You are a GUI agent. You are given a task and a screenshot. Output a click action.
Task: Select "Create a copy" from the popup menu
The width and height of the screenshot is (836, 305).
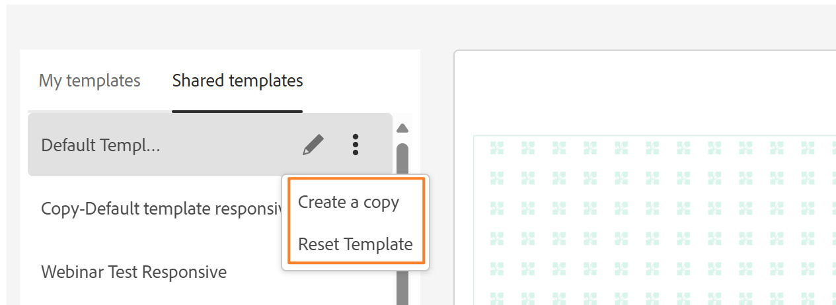(x=348, y=202)
